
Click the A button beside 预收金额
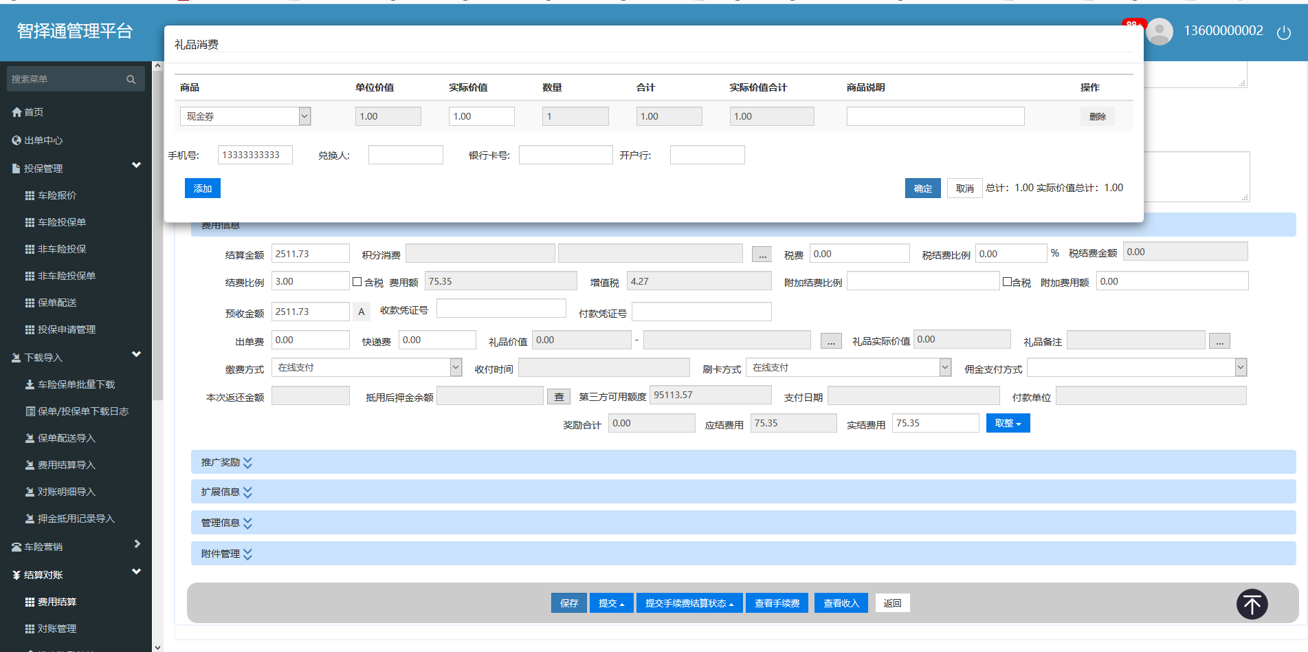coord(362,312)
